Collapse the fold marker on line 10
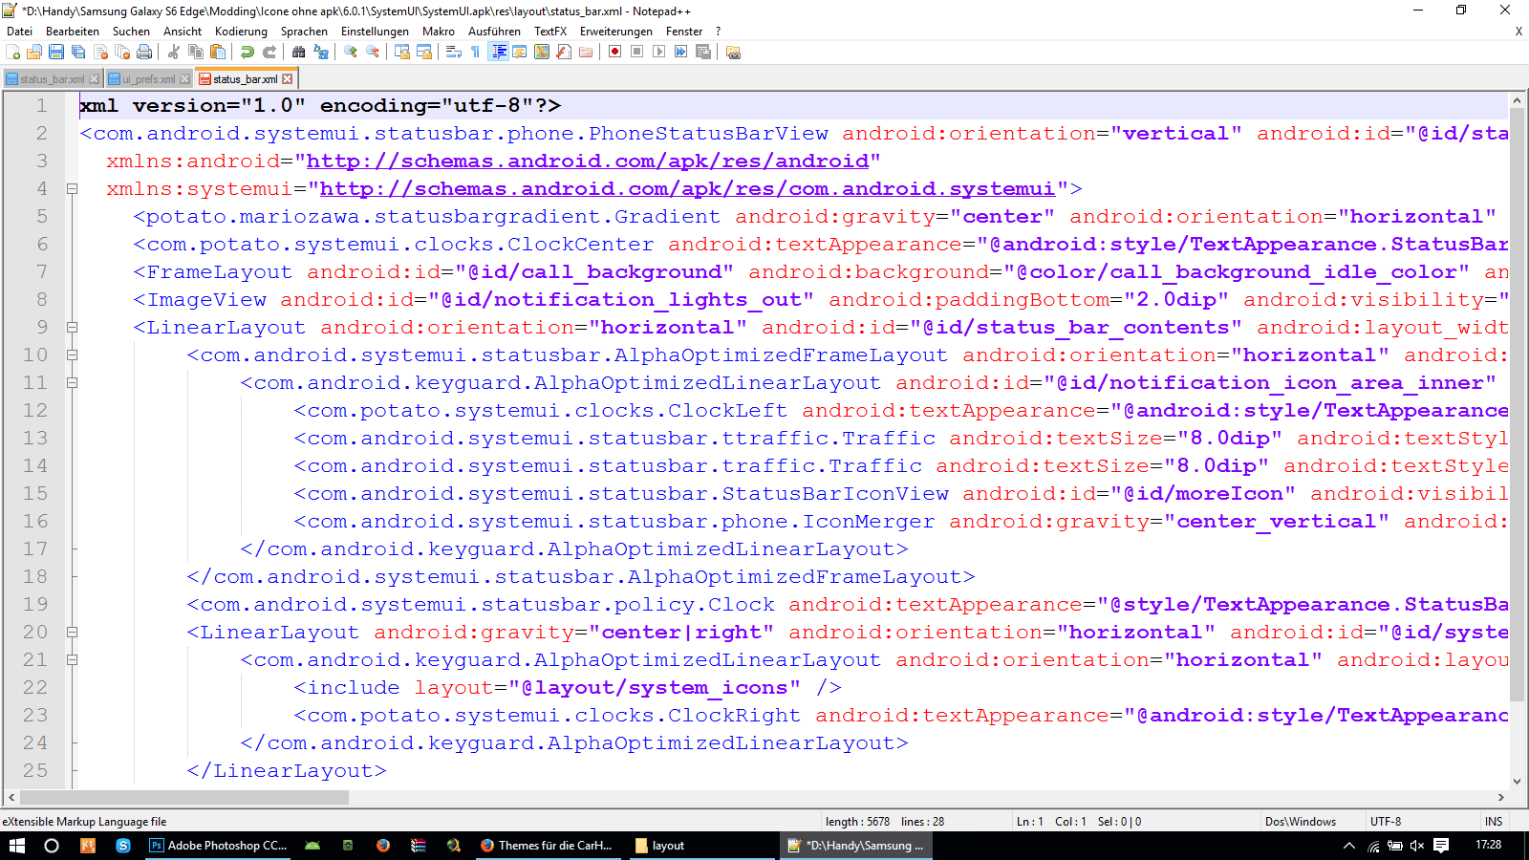1529x860 pixels. [72, 355]
